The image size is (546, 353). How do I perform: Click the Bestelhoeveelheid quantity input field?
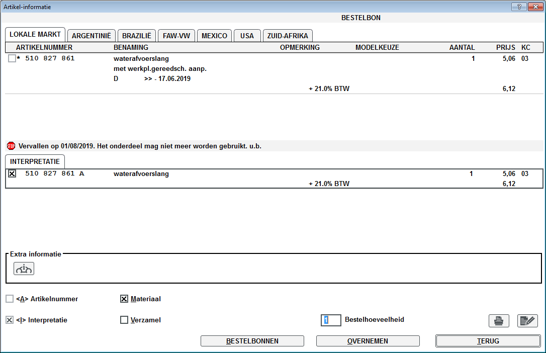pyautogui.click(x=331, y=320)
